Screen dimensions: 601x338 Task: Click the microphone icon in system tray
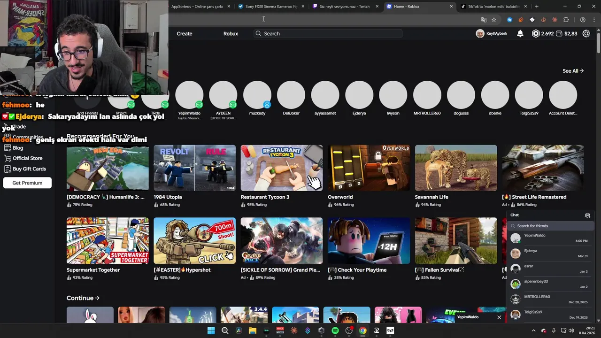pyautogui.click(x=554, y=330)
